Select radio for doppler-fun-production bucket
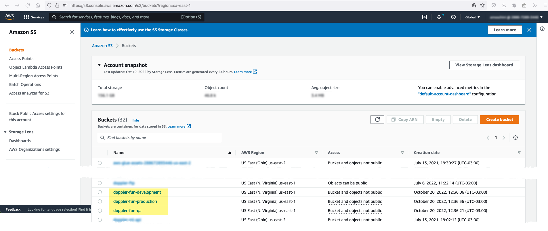The height and width of the screenshot is (231, 548). (x=100, y=201)
